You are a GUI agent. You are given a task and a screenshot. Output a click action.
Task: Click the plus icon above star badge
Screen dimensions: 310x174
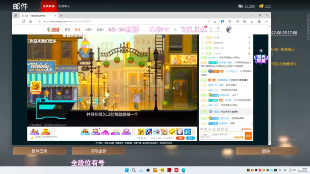point(261,51)
